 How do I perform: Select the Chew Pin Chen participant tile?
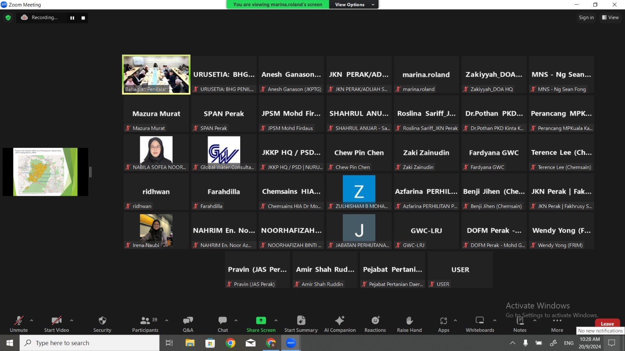coord(359,152)
